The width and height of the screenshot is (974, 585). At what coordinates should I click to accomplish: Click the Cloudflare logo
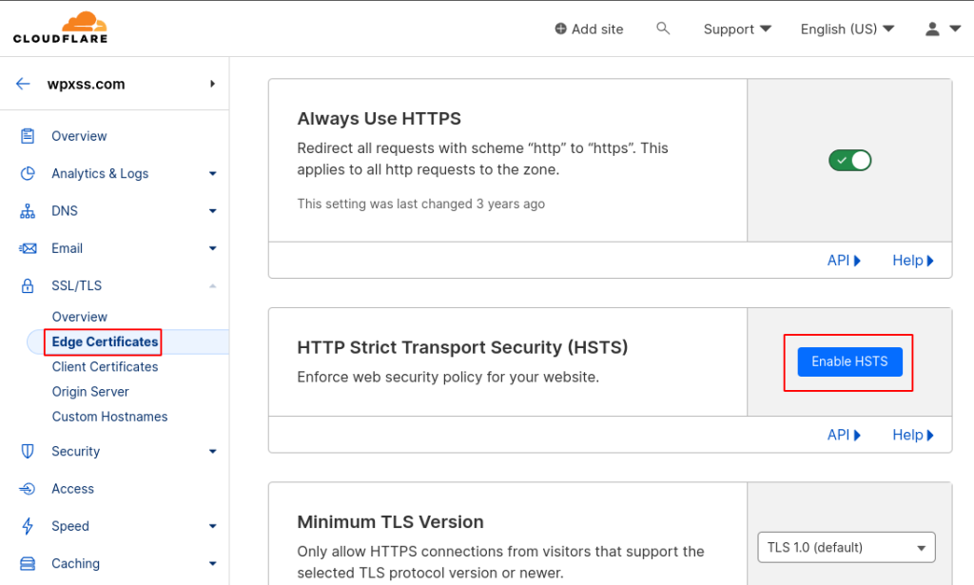tap(60, 28)
